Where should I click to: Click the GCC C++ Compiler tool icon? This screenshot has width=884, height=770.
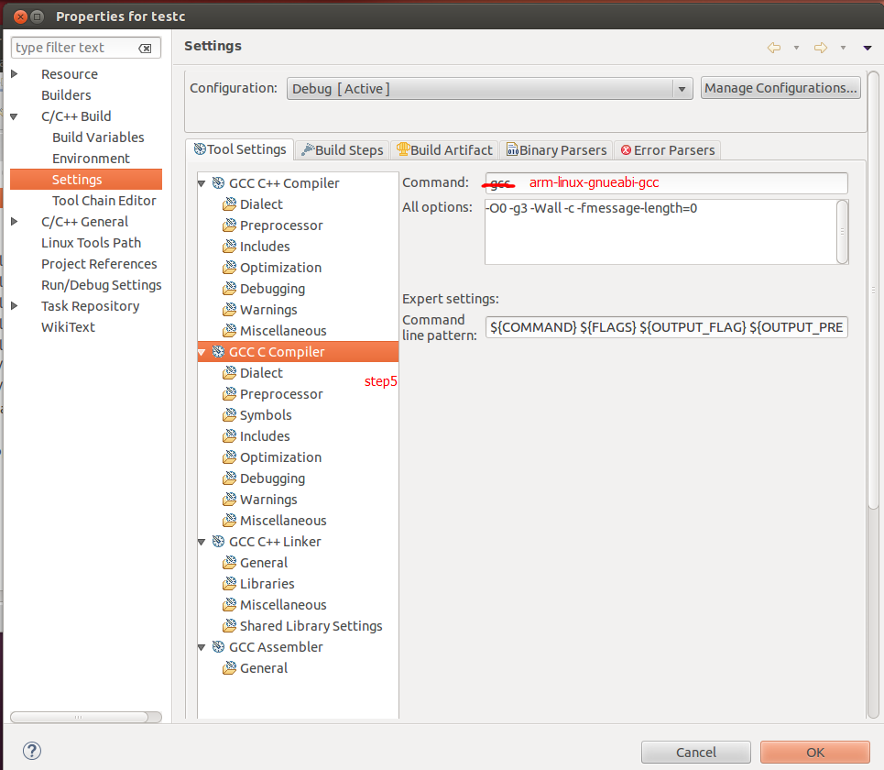(x=218, y=182)
